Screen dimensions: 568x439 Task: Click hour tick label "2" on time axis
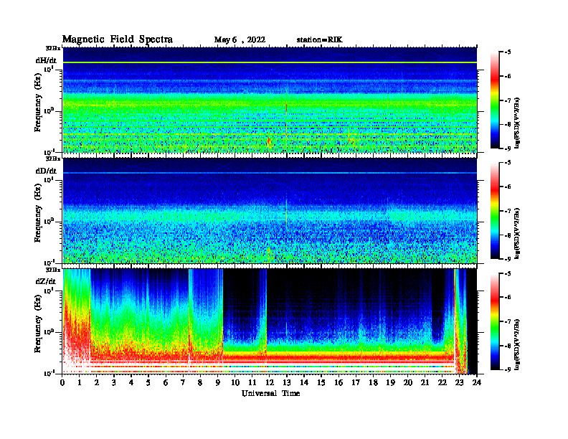pos(97,382)
